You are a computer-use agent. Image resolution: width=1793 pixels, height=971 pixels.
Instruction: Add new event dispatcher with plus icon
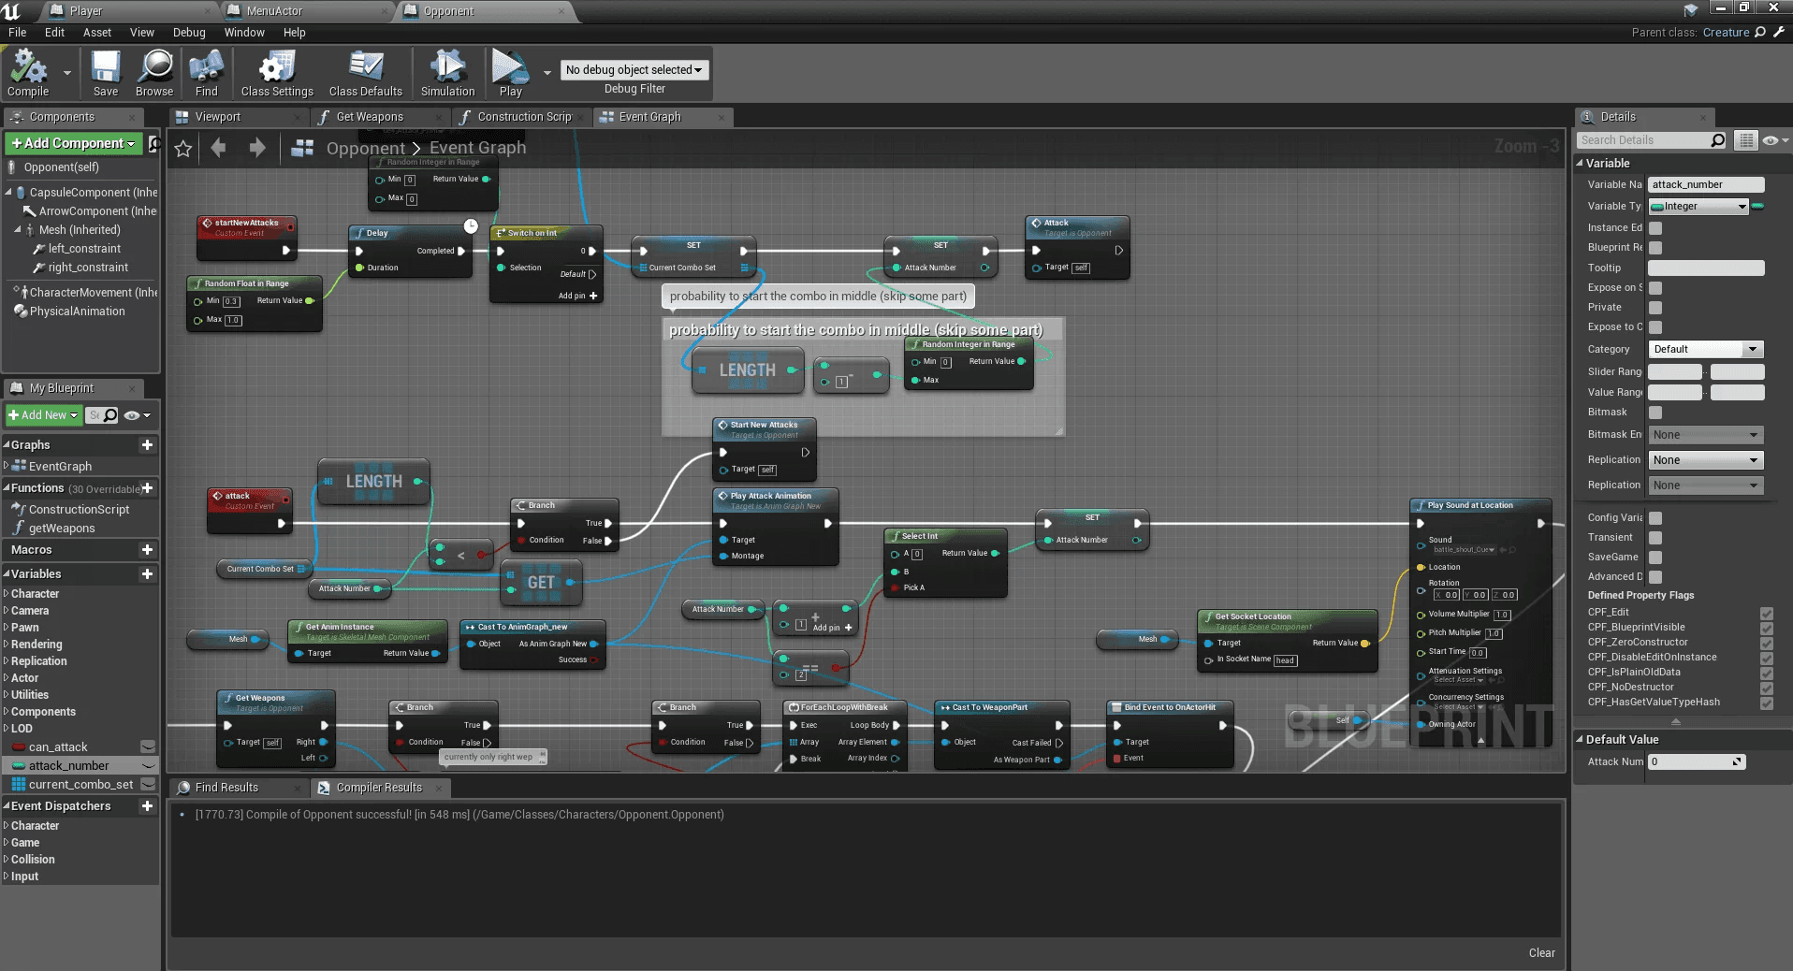pos(147,806)
